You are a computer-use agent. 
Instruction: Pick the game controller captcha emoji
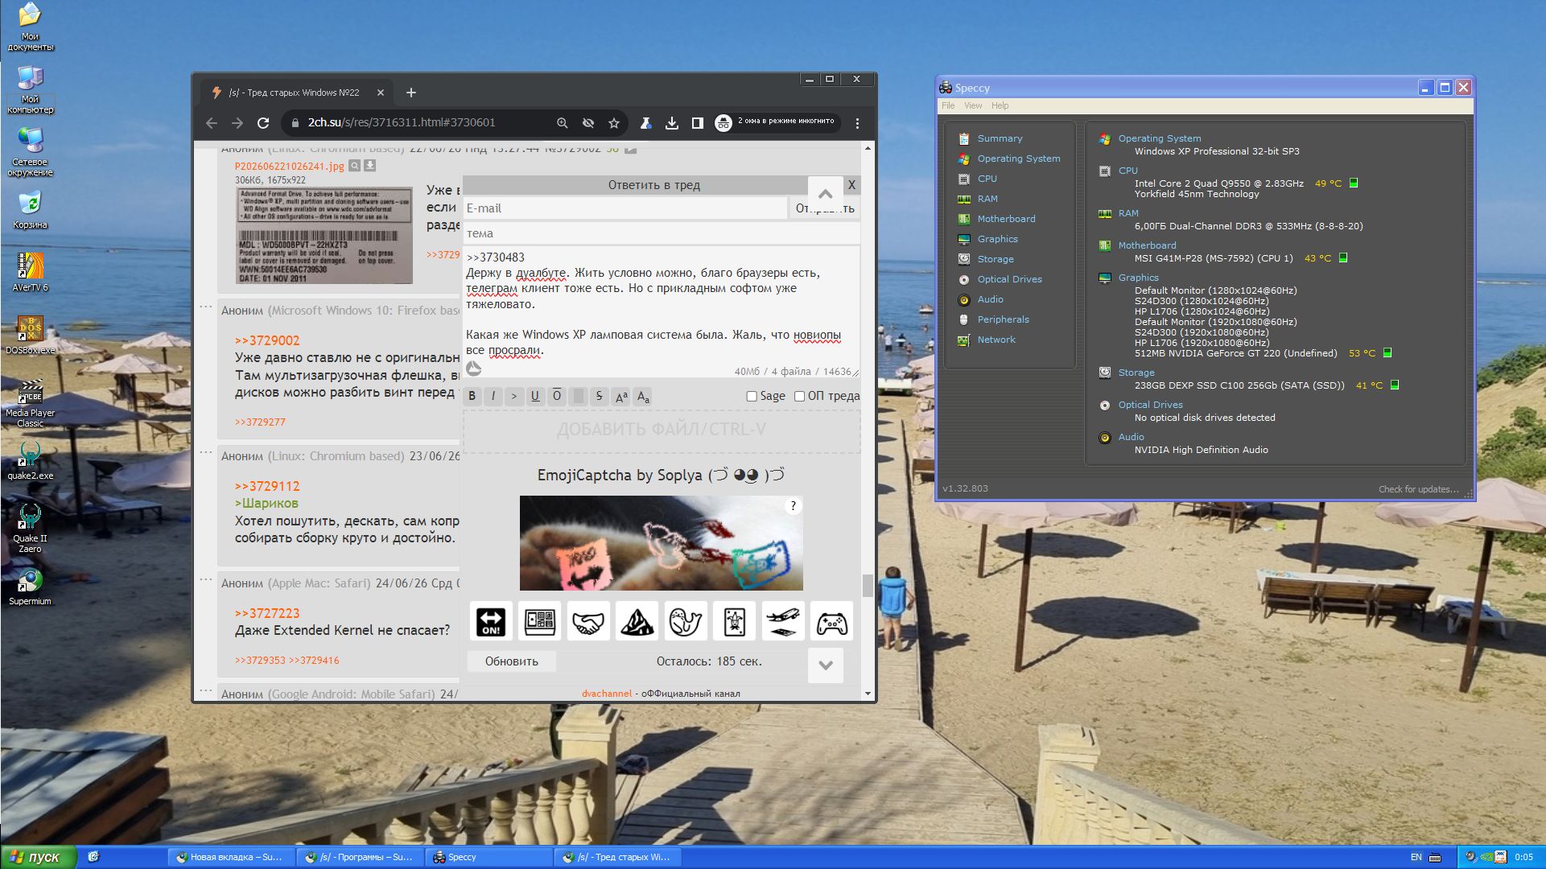point(831,621)
